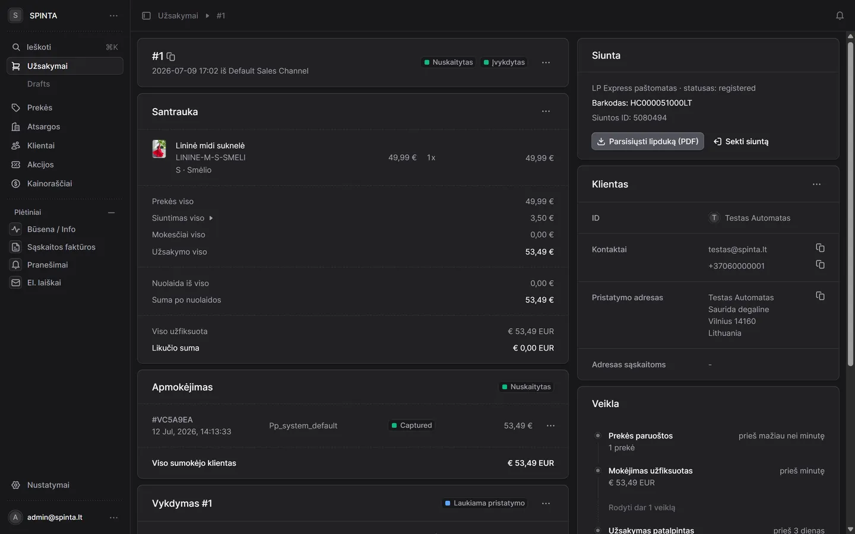855x534 pixels.
Task: Open the admin@spinta.lt user menu
Action: click(x=113, y=517)
